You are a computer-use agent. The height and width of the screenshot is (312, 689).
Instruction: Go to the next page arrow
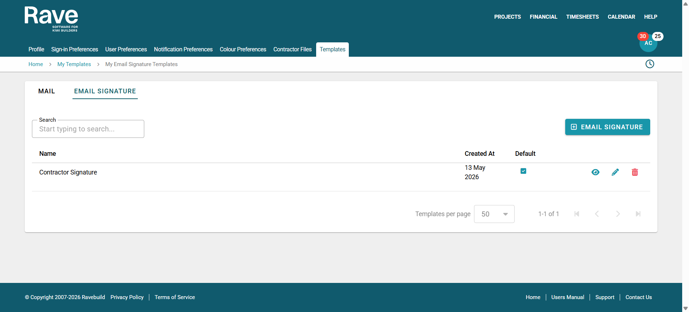click(x=618, y=214)
